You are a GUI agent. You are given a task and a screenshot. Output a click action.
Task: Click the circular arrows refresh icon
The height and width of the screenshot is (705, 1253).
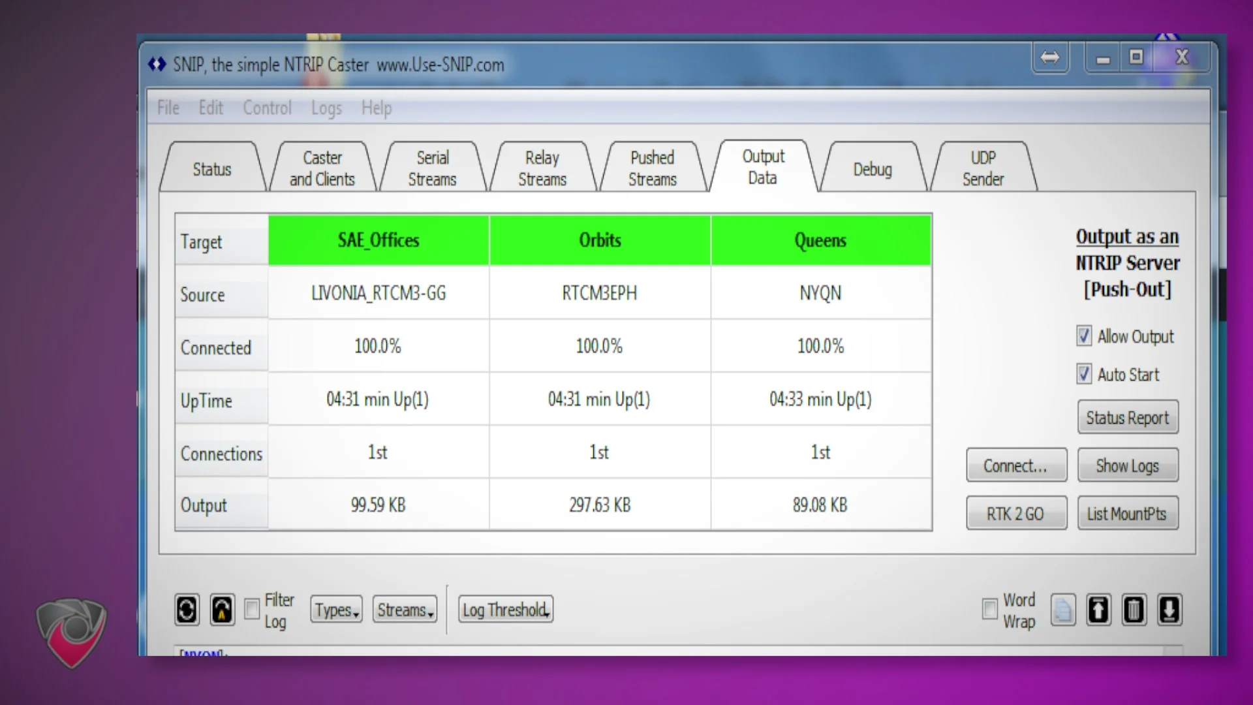tap(187, 610)
